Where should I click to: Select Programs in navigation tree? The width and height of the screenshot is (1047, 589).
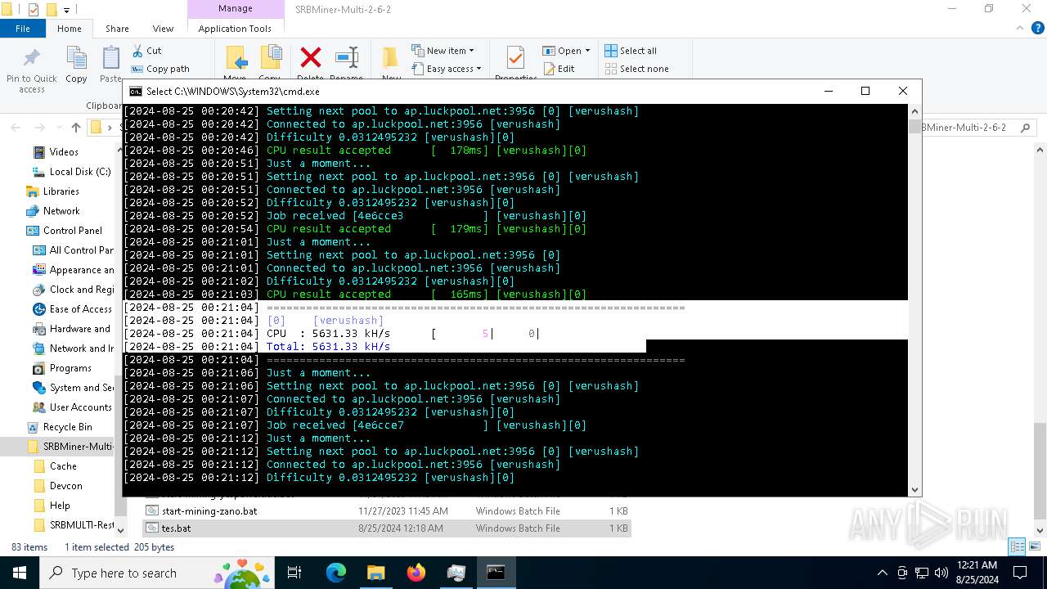(70, 368)
